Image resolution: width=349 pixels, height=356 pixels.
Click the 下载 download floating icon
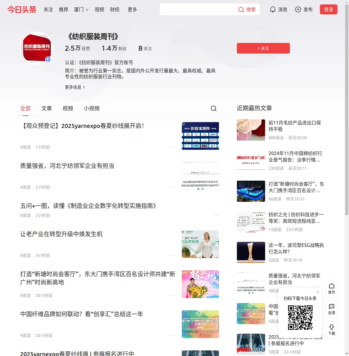tap(332, 330)
